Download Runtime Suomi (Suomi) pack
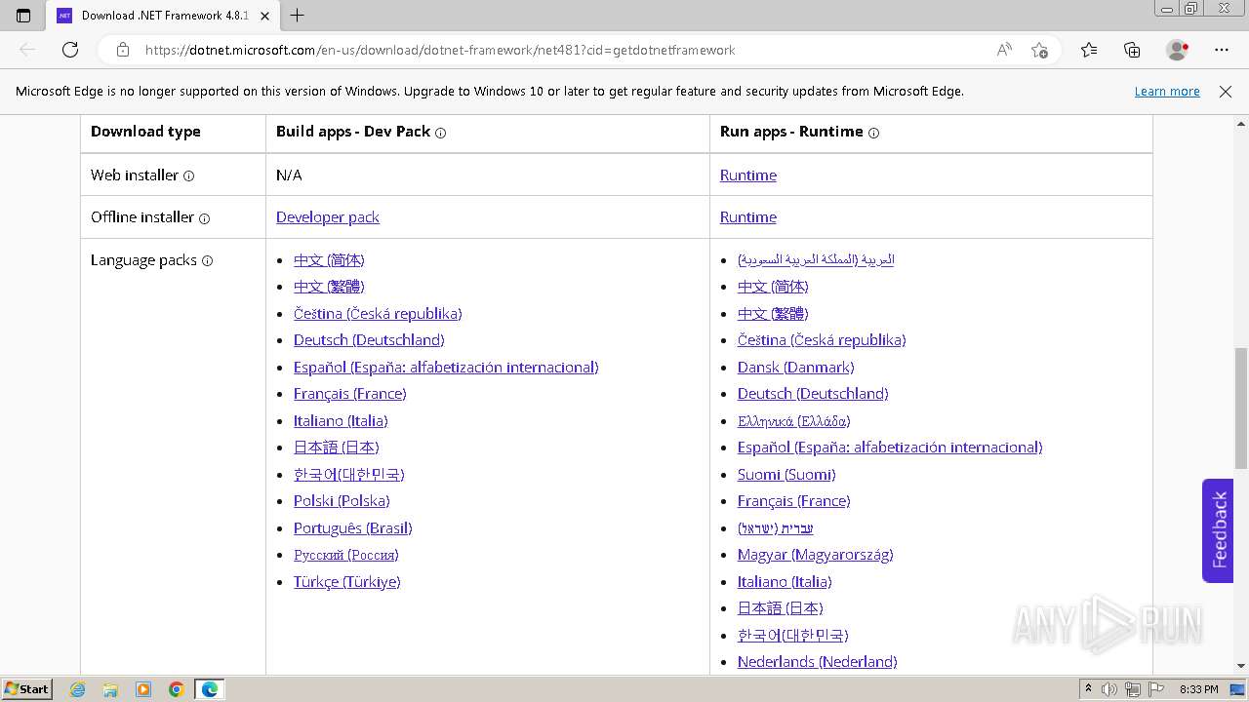The height and width of the screenshot is (702, 1249). 786,475
